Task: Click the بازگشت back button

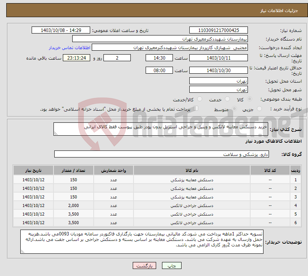Action: tap(144, 265)
